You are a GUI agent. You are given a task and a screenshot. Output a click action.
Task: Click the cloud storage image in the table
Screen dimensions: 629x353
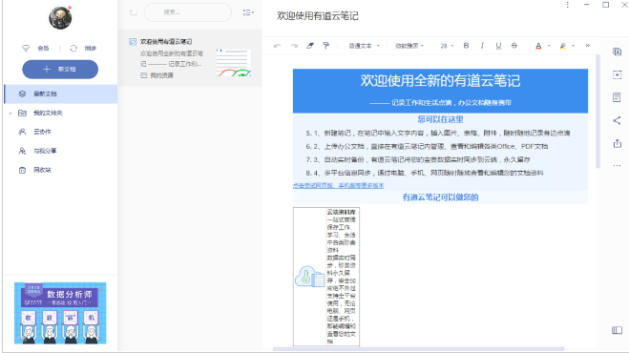(309, 277)
